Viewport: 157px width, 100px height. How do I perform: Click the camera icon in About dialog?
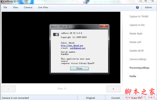pyautogui.click(x=56, y=34)
